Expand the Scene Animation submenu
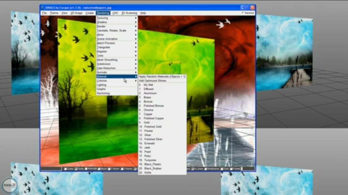This screenshot has width=348, height=195. (117, 39)
